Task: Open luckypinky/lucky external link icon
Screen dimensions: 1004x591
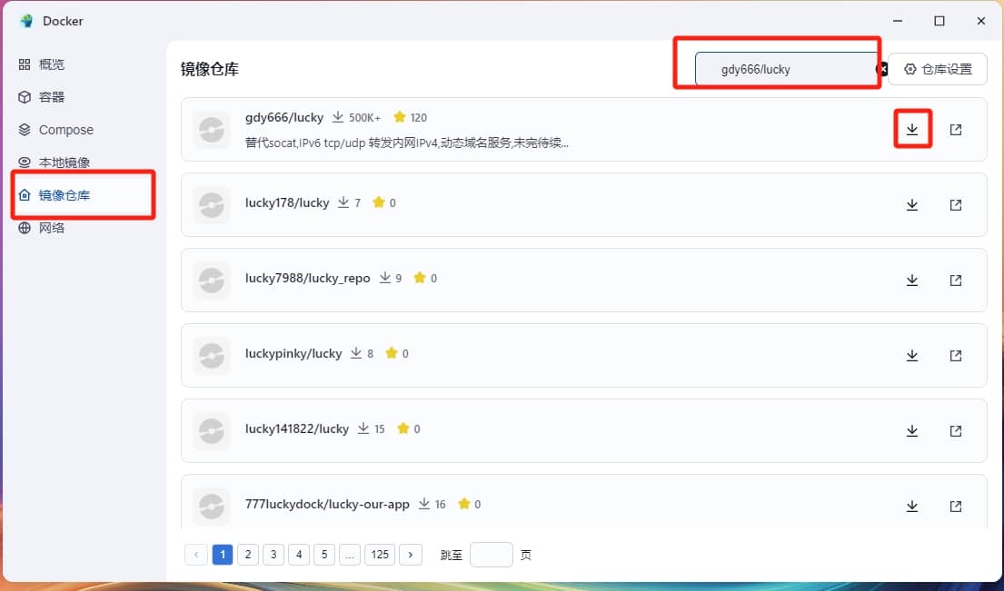Action: (x=955, y=356)
